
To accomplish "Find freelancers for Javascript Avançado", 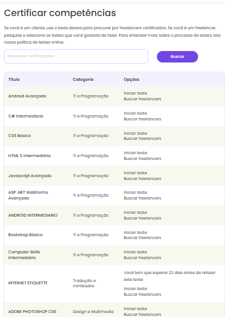I will click(143, 178).
